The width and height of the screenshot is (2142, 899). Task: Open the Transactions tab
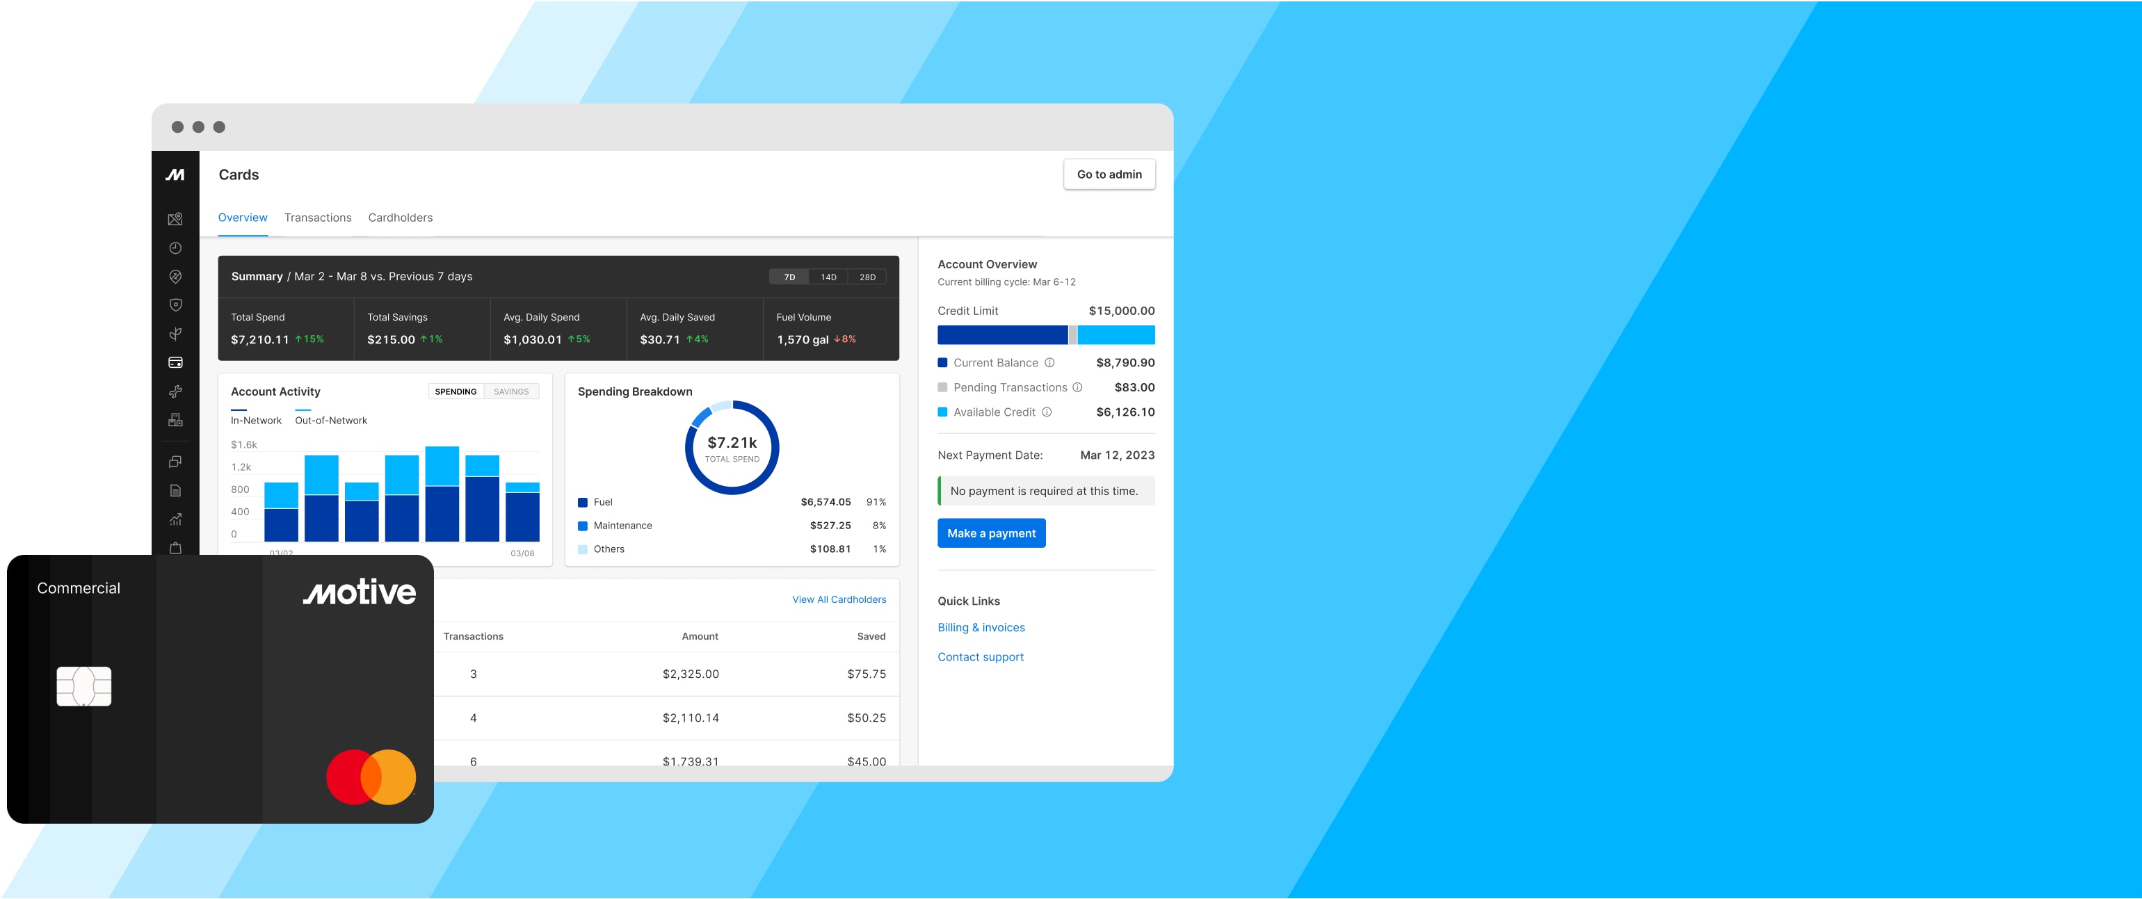point(318,218)
